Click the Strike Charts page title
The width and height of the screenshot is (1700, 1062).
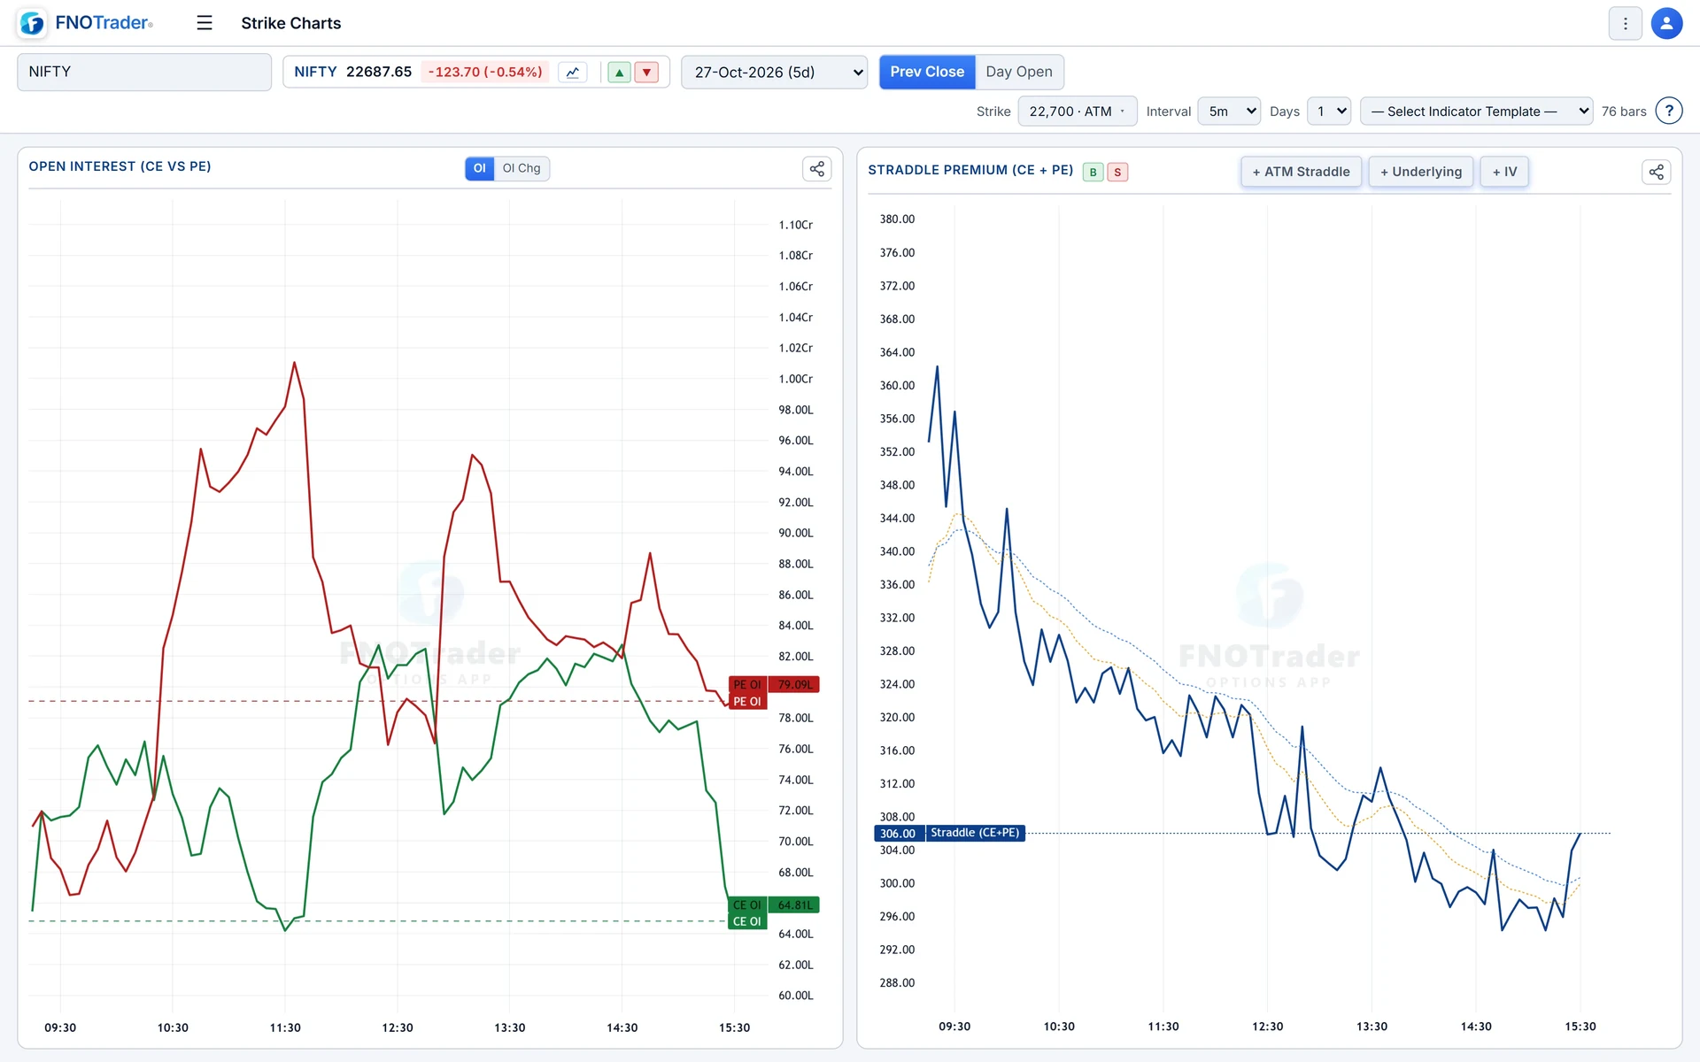click(290, 23)
